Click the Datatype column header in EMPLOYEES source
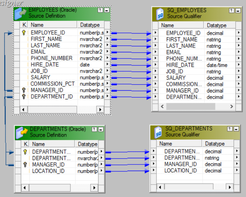Viewport: 246px width, 197px height. pyautogui.click(x=91, y=25)
